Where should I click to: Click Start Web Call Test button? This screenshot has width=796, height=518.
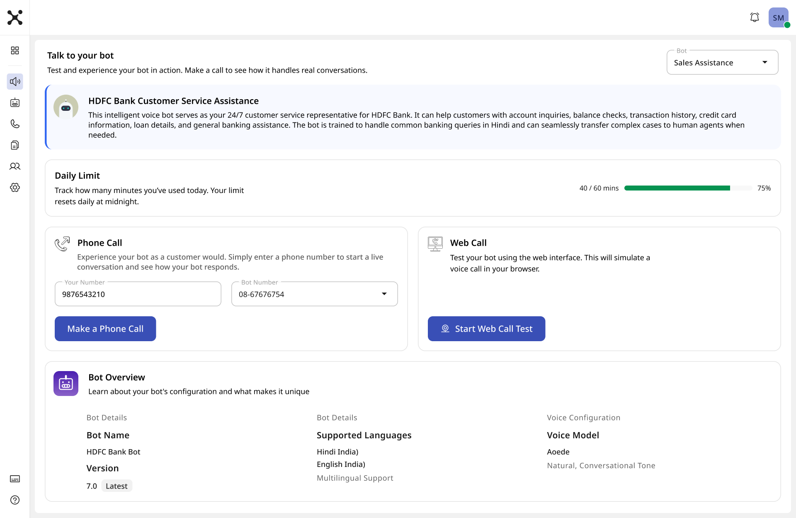click(486, 329)
